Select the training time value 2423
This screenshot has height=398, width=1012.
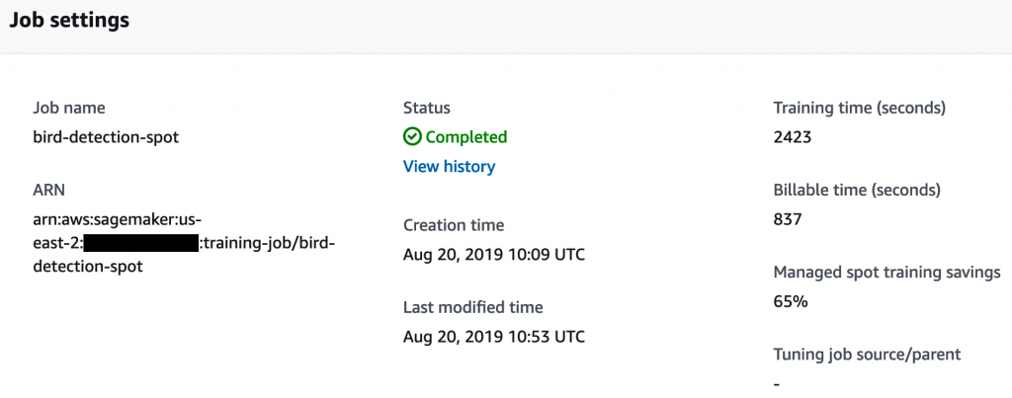click(x=792, y=136)
